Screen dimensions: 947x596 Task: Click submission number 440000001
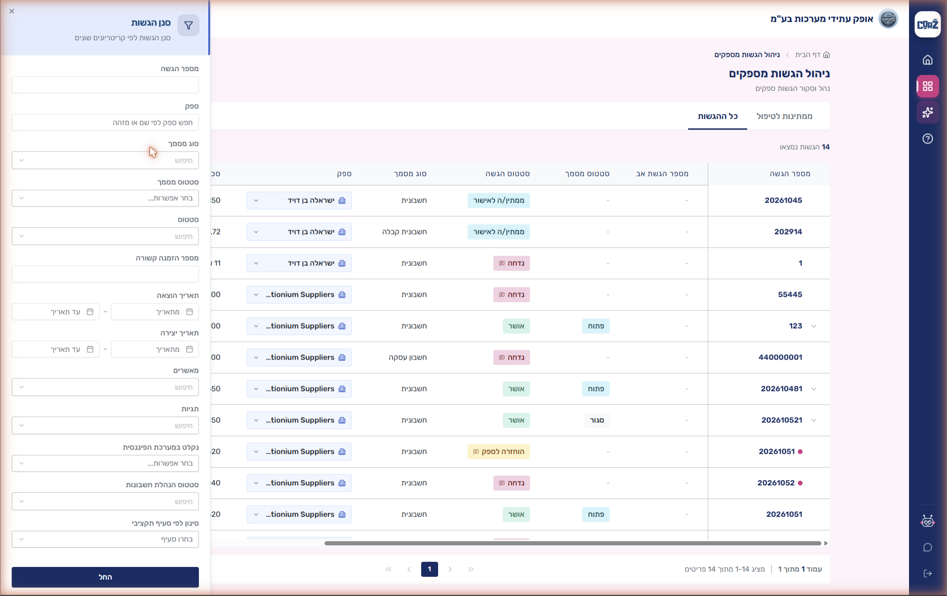tap(780, 358)
